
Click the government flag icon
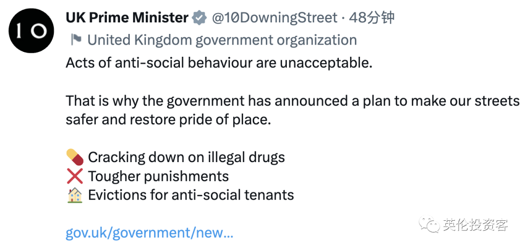(76, 40)
